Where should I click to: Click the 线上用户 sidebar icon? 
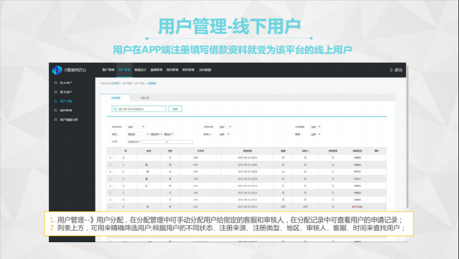point(56,83)
